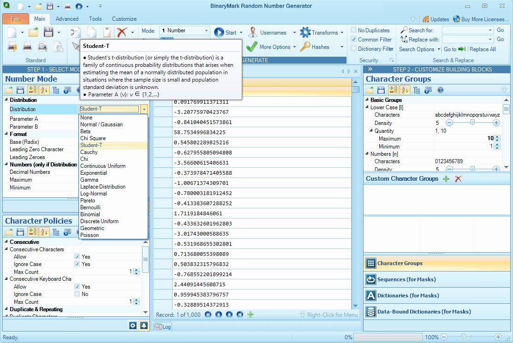
Task: Uncheck the Common Filter checkbox
Action: tap(353, 39)
